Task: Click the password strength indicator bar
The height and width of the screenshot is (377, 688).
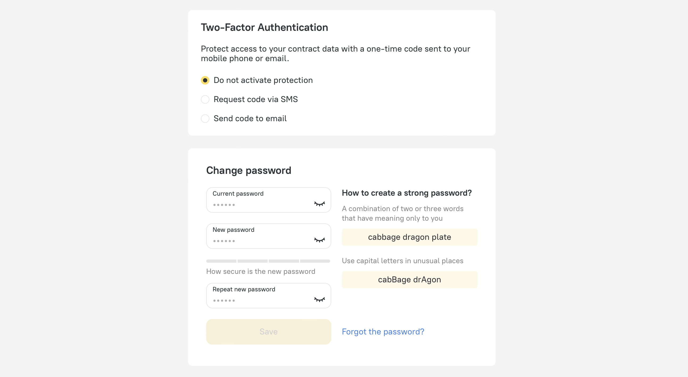Action: click(x=268, y=261)
